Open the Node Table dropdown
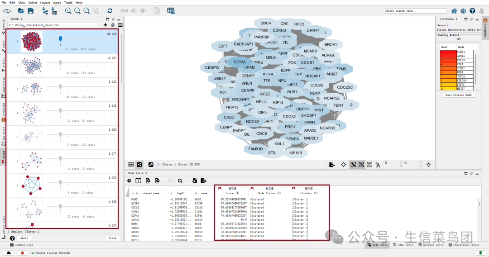The height and width of the screenshot is (257, 489). coord(137,173)
